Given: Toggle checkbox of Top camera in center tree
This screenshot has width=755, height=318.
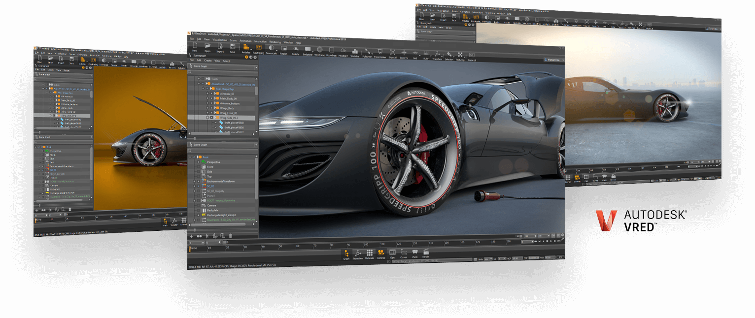Looking at the screenshot, I should (199, 177).
